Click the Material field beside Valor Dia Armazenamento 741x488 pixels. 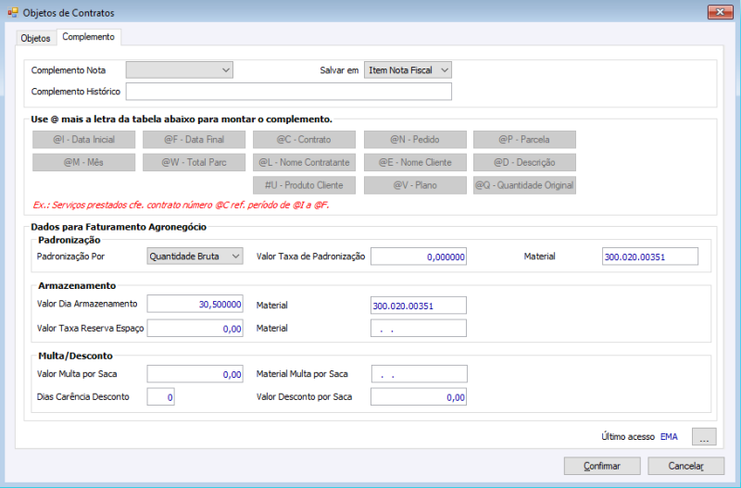click(419, 306)
